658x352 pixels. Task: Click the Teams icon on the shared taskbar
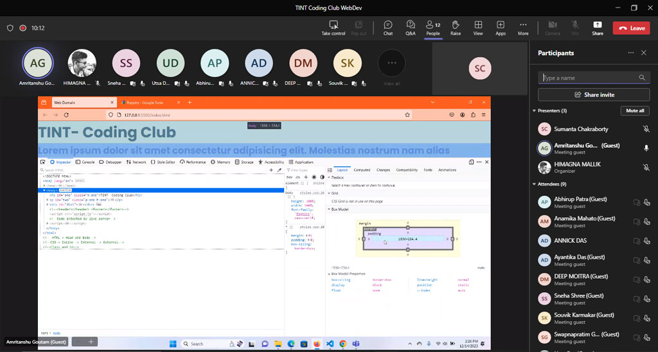pos(356,344)
